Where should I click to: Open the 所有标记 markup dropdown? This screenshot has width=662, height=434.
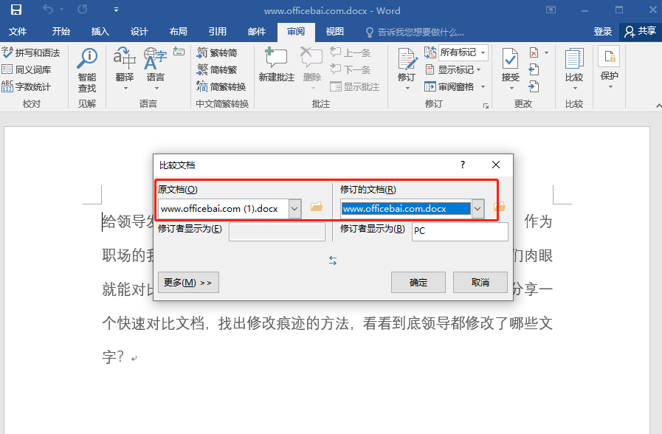tap(463, 52)
